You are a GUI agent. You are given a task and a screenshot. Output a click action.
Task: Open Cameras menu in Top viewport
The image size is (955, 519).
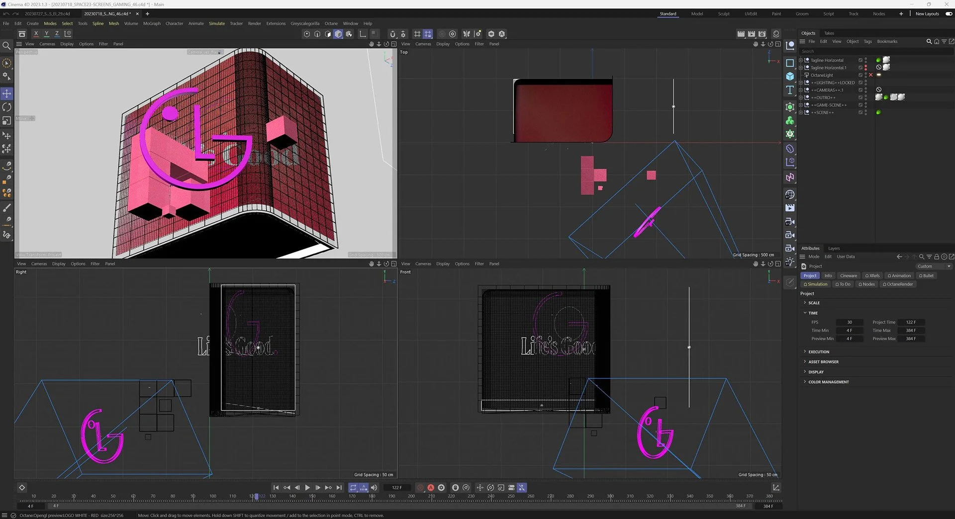coord(423,44)
